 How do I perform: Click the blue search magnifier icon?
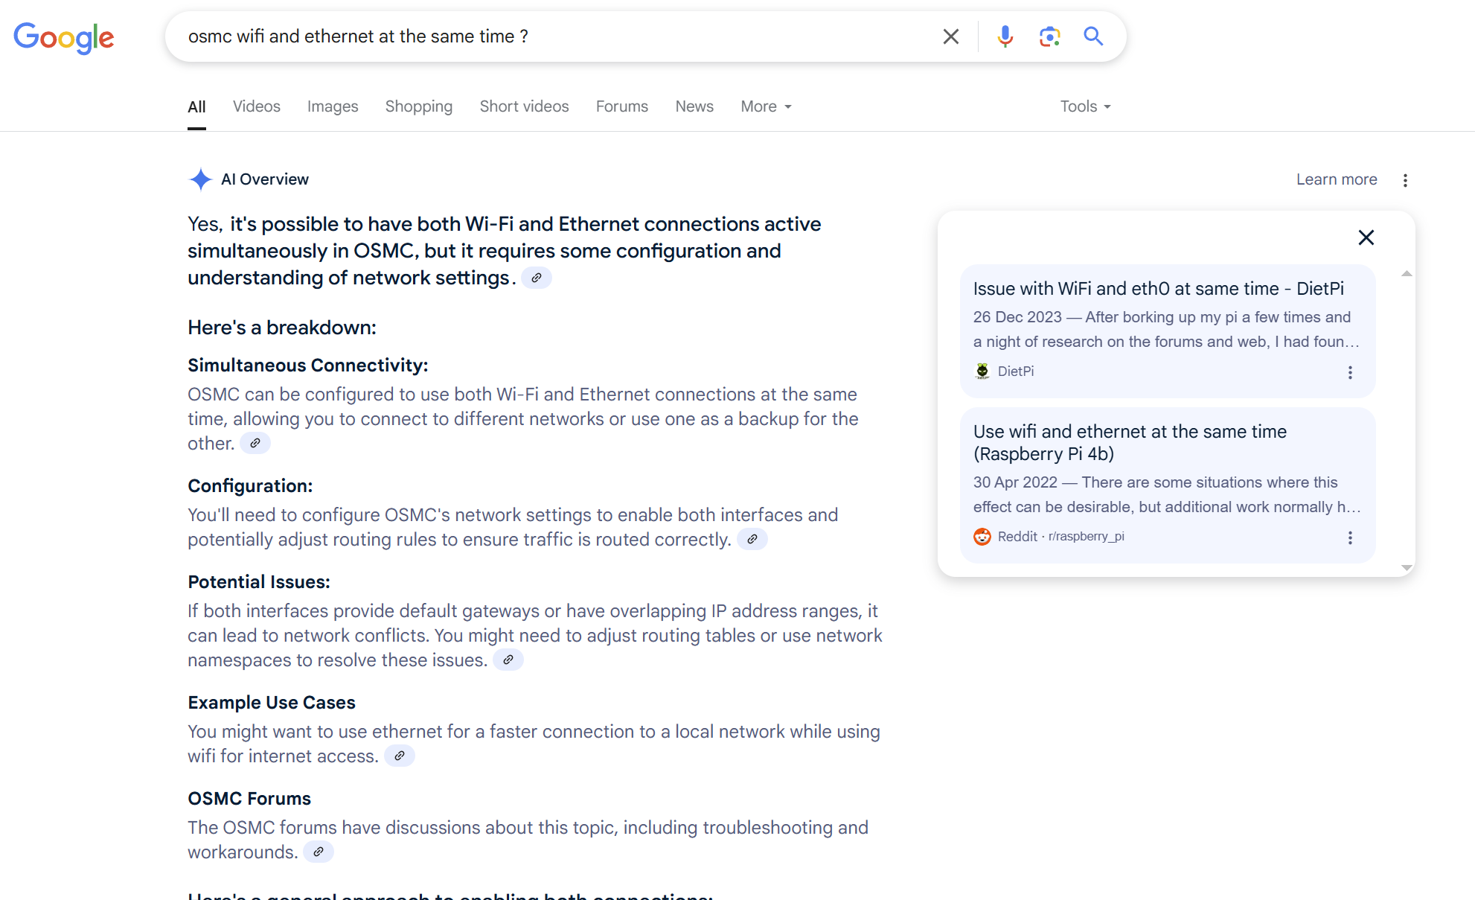pos(1092,36)
